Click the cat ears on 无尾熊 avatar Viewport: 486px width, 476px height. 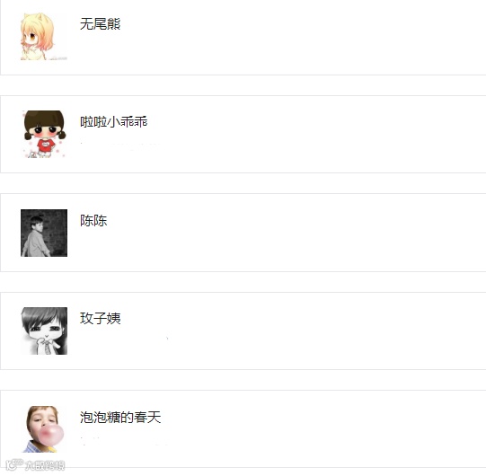click(x=35, y=17)
